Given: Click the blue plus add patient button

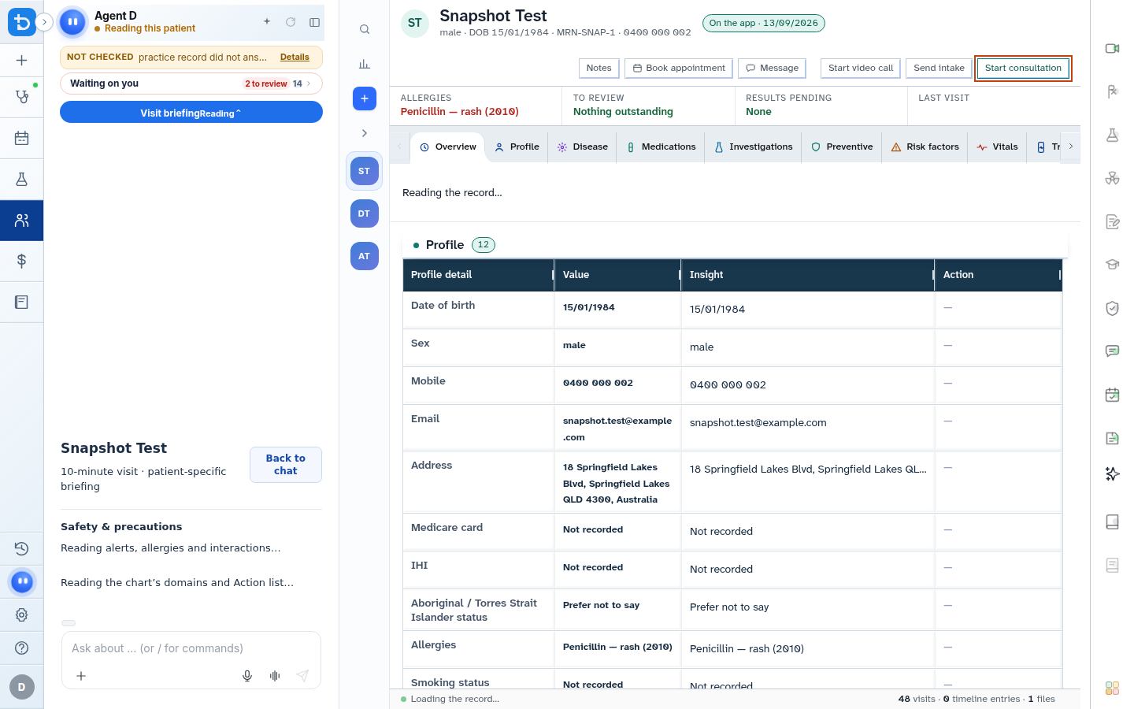Looking at the screenshot, I should click(x=364, y=98).
